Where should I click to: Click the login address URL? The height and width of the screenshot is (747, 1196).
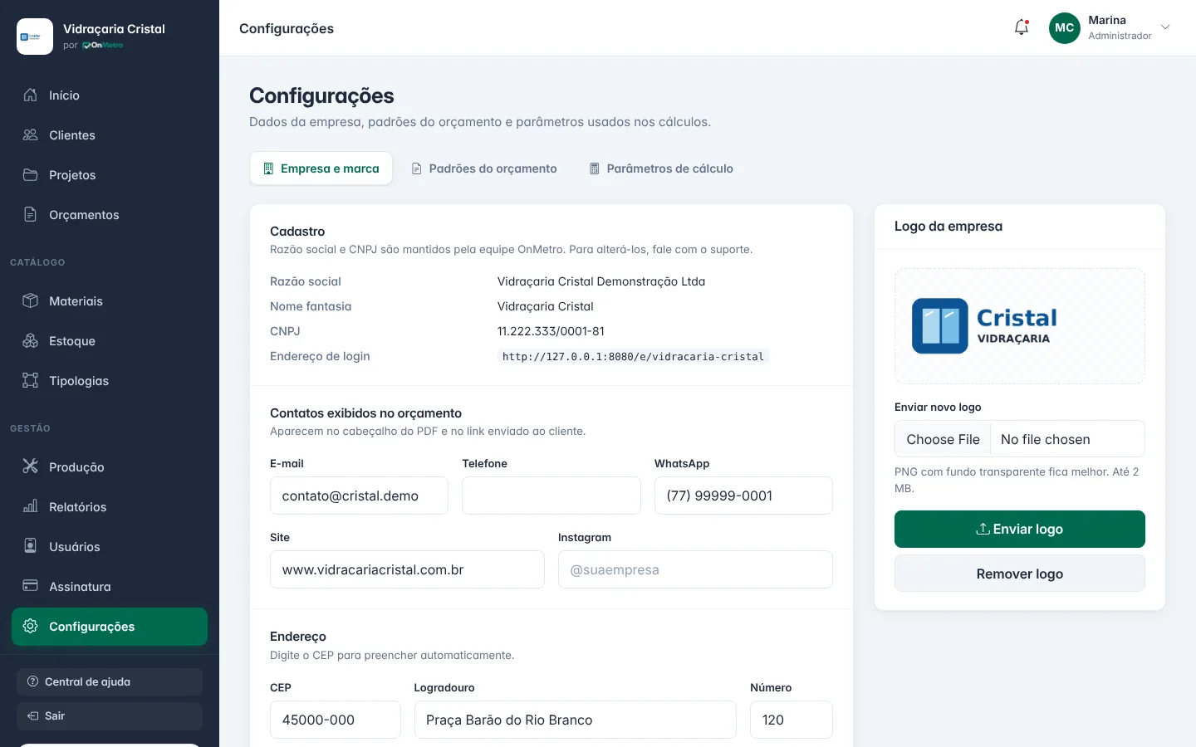click(633, 357)
